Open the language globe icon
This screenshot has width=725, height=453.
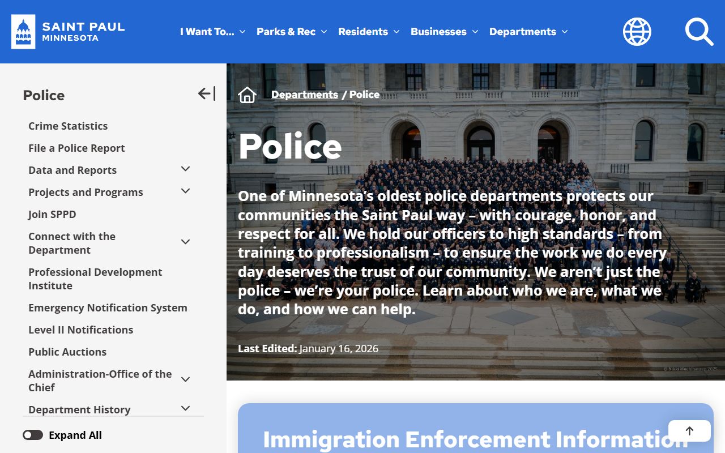tap(637, 32)
